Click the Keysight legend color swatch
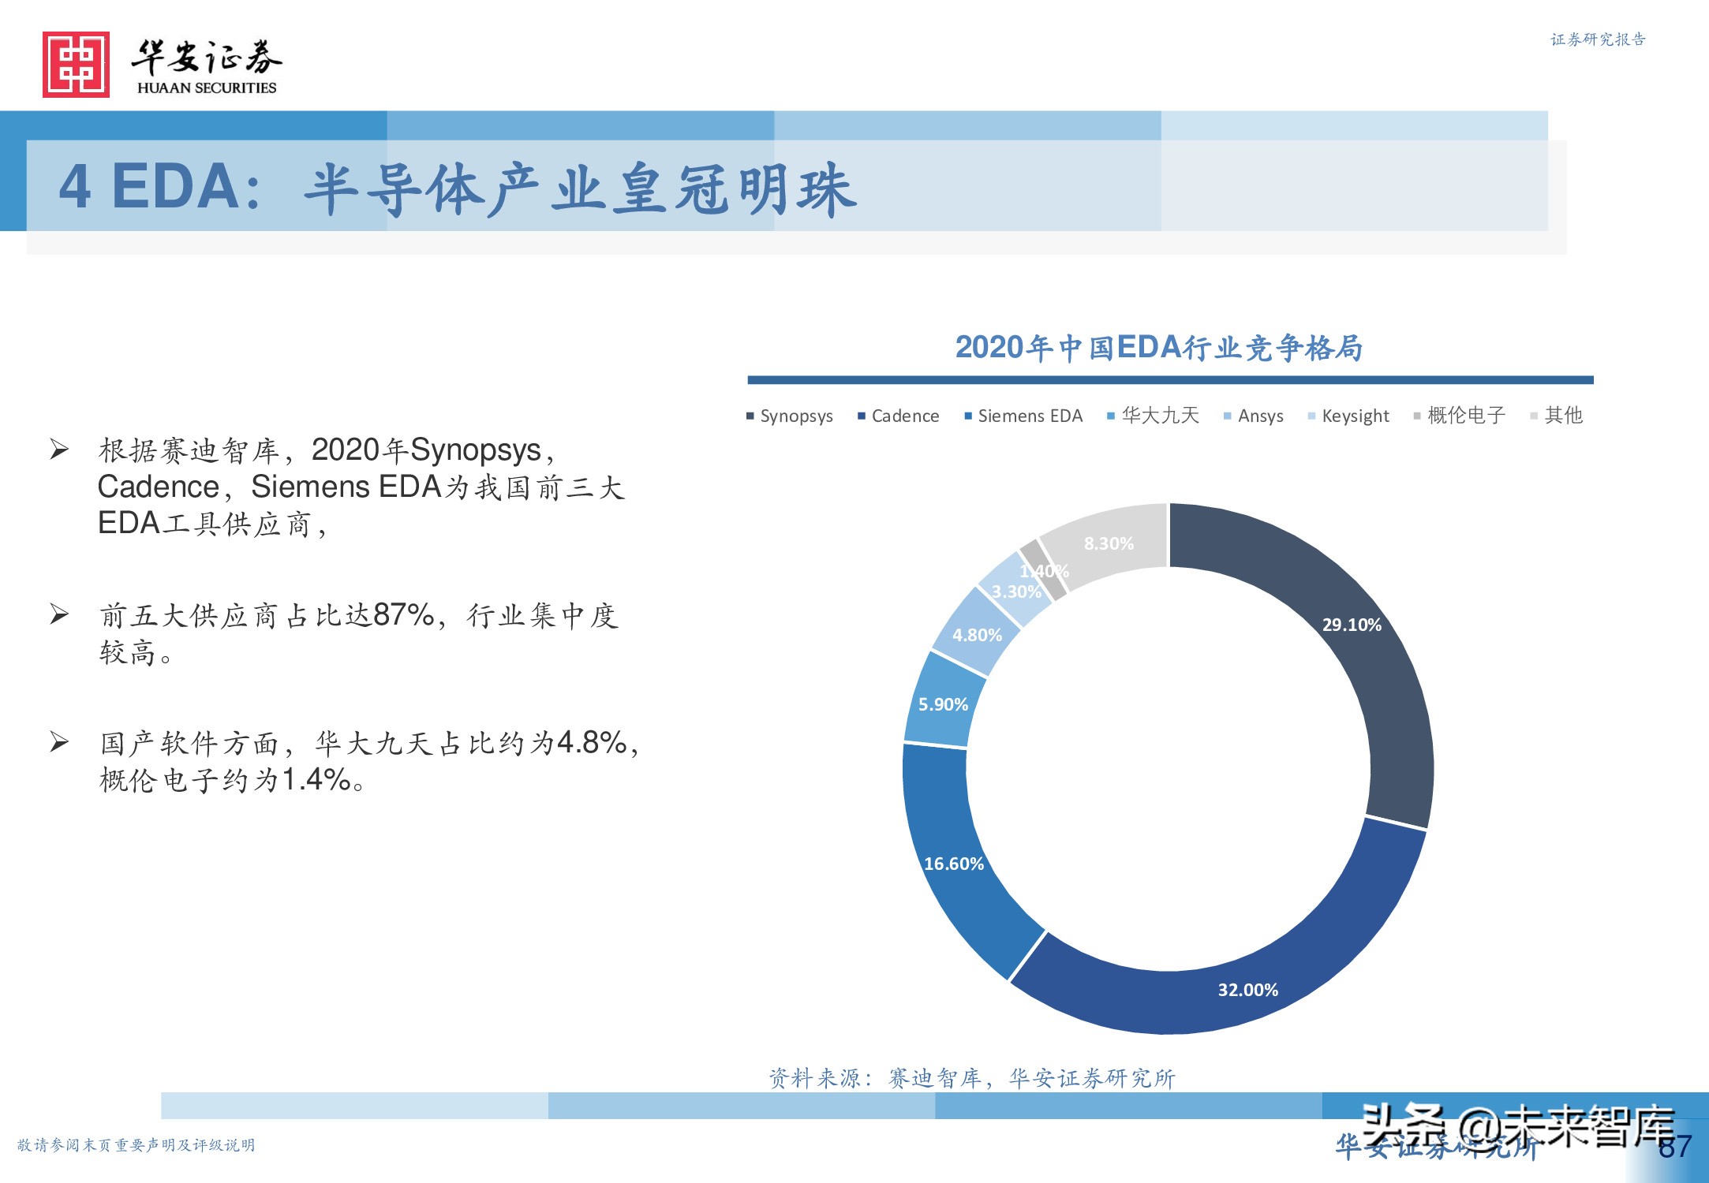1709x1183 pixels. 1311,416
